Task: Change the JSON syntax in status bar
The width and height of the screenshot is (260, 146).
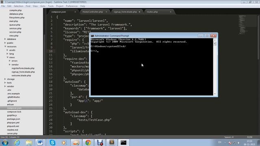Action: pyautogui.click(x=249, y=137)
